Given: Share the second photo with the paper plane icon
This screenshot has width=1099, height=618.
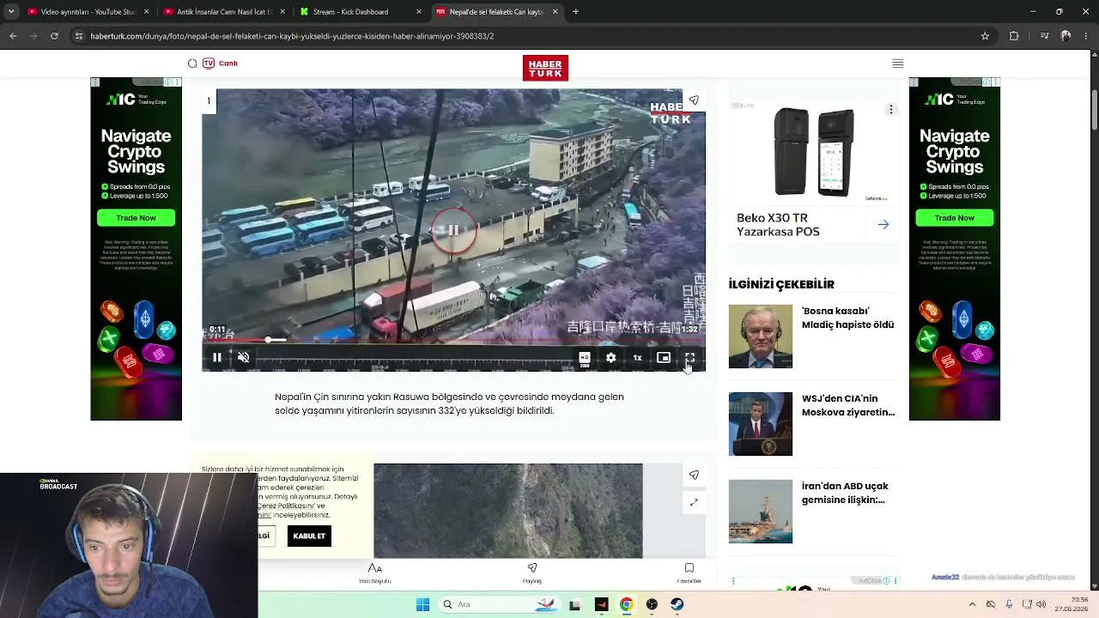Looking at the screenshot, I should [x=694, y=475].
